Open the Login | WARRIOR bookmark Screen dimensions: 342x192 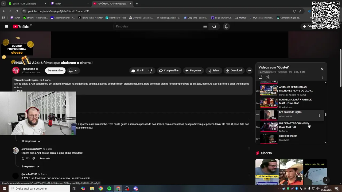click(221, 18)
